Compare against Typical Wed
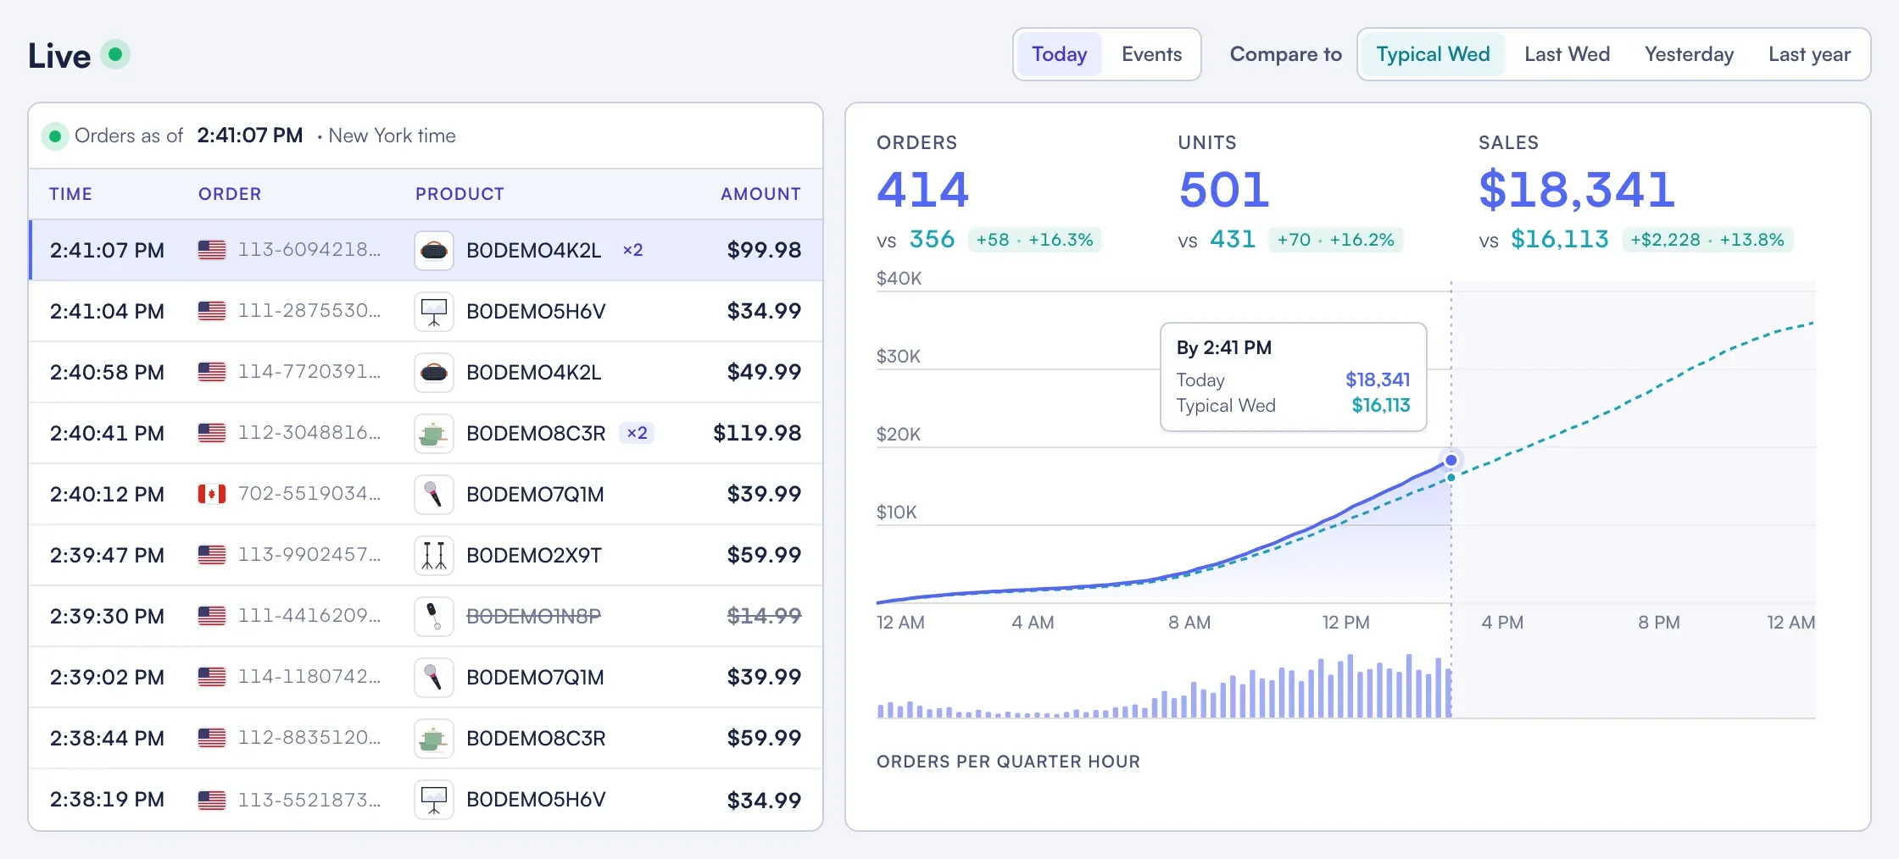This screenshot has height=859, width=1899. (1433, 54)
